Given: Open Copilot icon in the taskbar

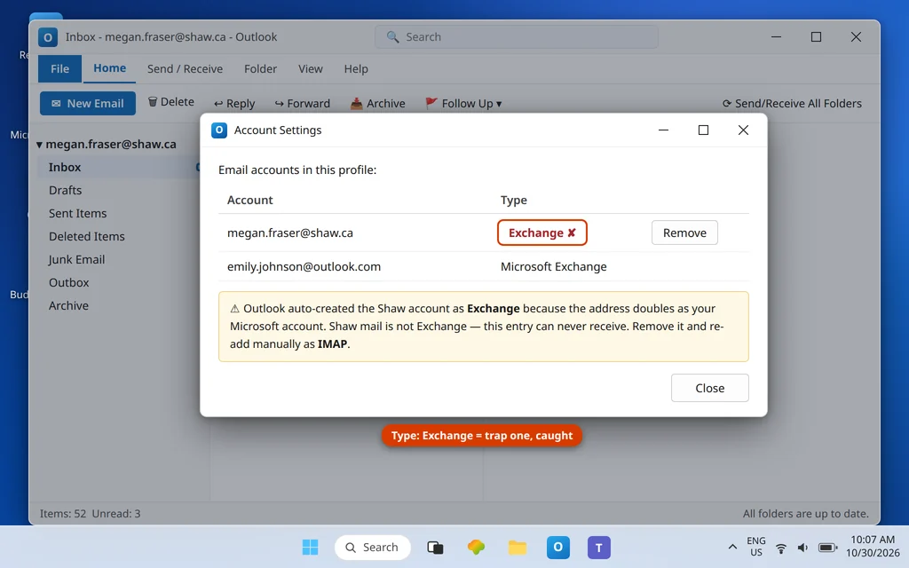Looking at the screenshot, I should click(x=476, y=547).
